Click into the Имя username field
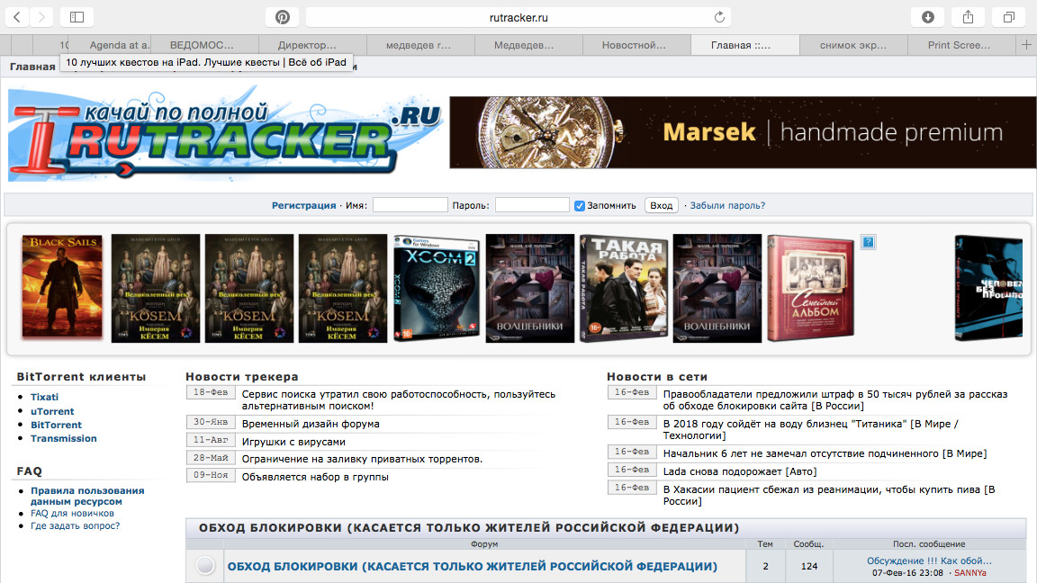Viewport: 1037px width, 583px height. pos(410,205)
